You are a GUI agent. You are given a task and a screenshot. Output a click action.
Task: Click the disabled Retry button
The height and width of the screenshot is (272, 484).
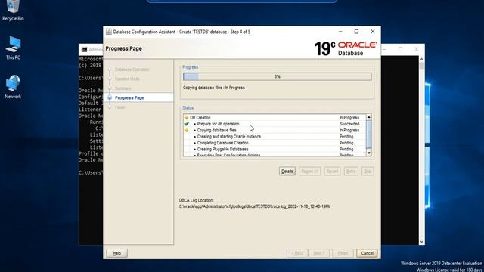pyautogui.click(x=351, y=172)
